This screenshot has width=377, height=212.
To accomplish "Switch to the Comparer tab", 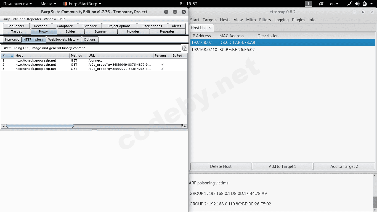I will [x=65, y=26].
